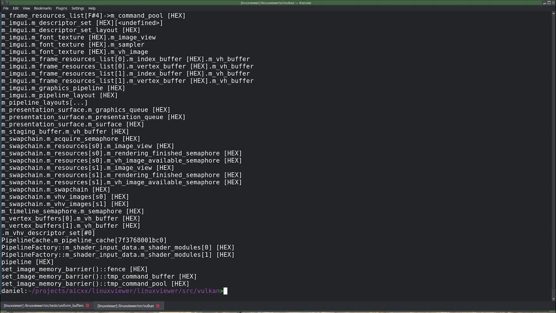Click 'm_swapchain.m_swapchain [HEX]' line
The width and height of the screenshot is (556, 313).
[x=56, y=190]
